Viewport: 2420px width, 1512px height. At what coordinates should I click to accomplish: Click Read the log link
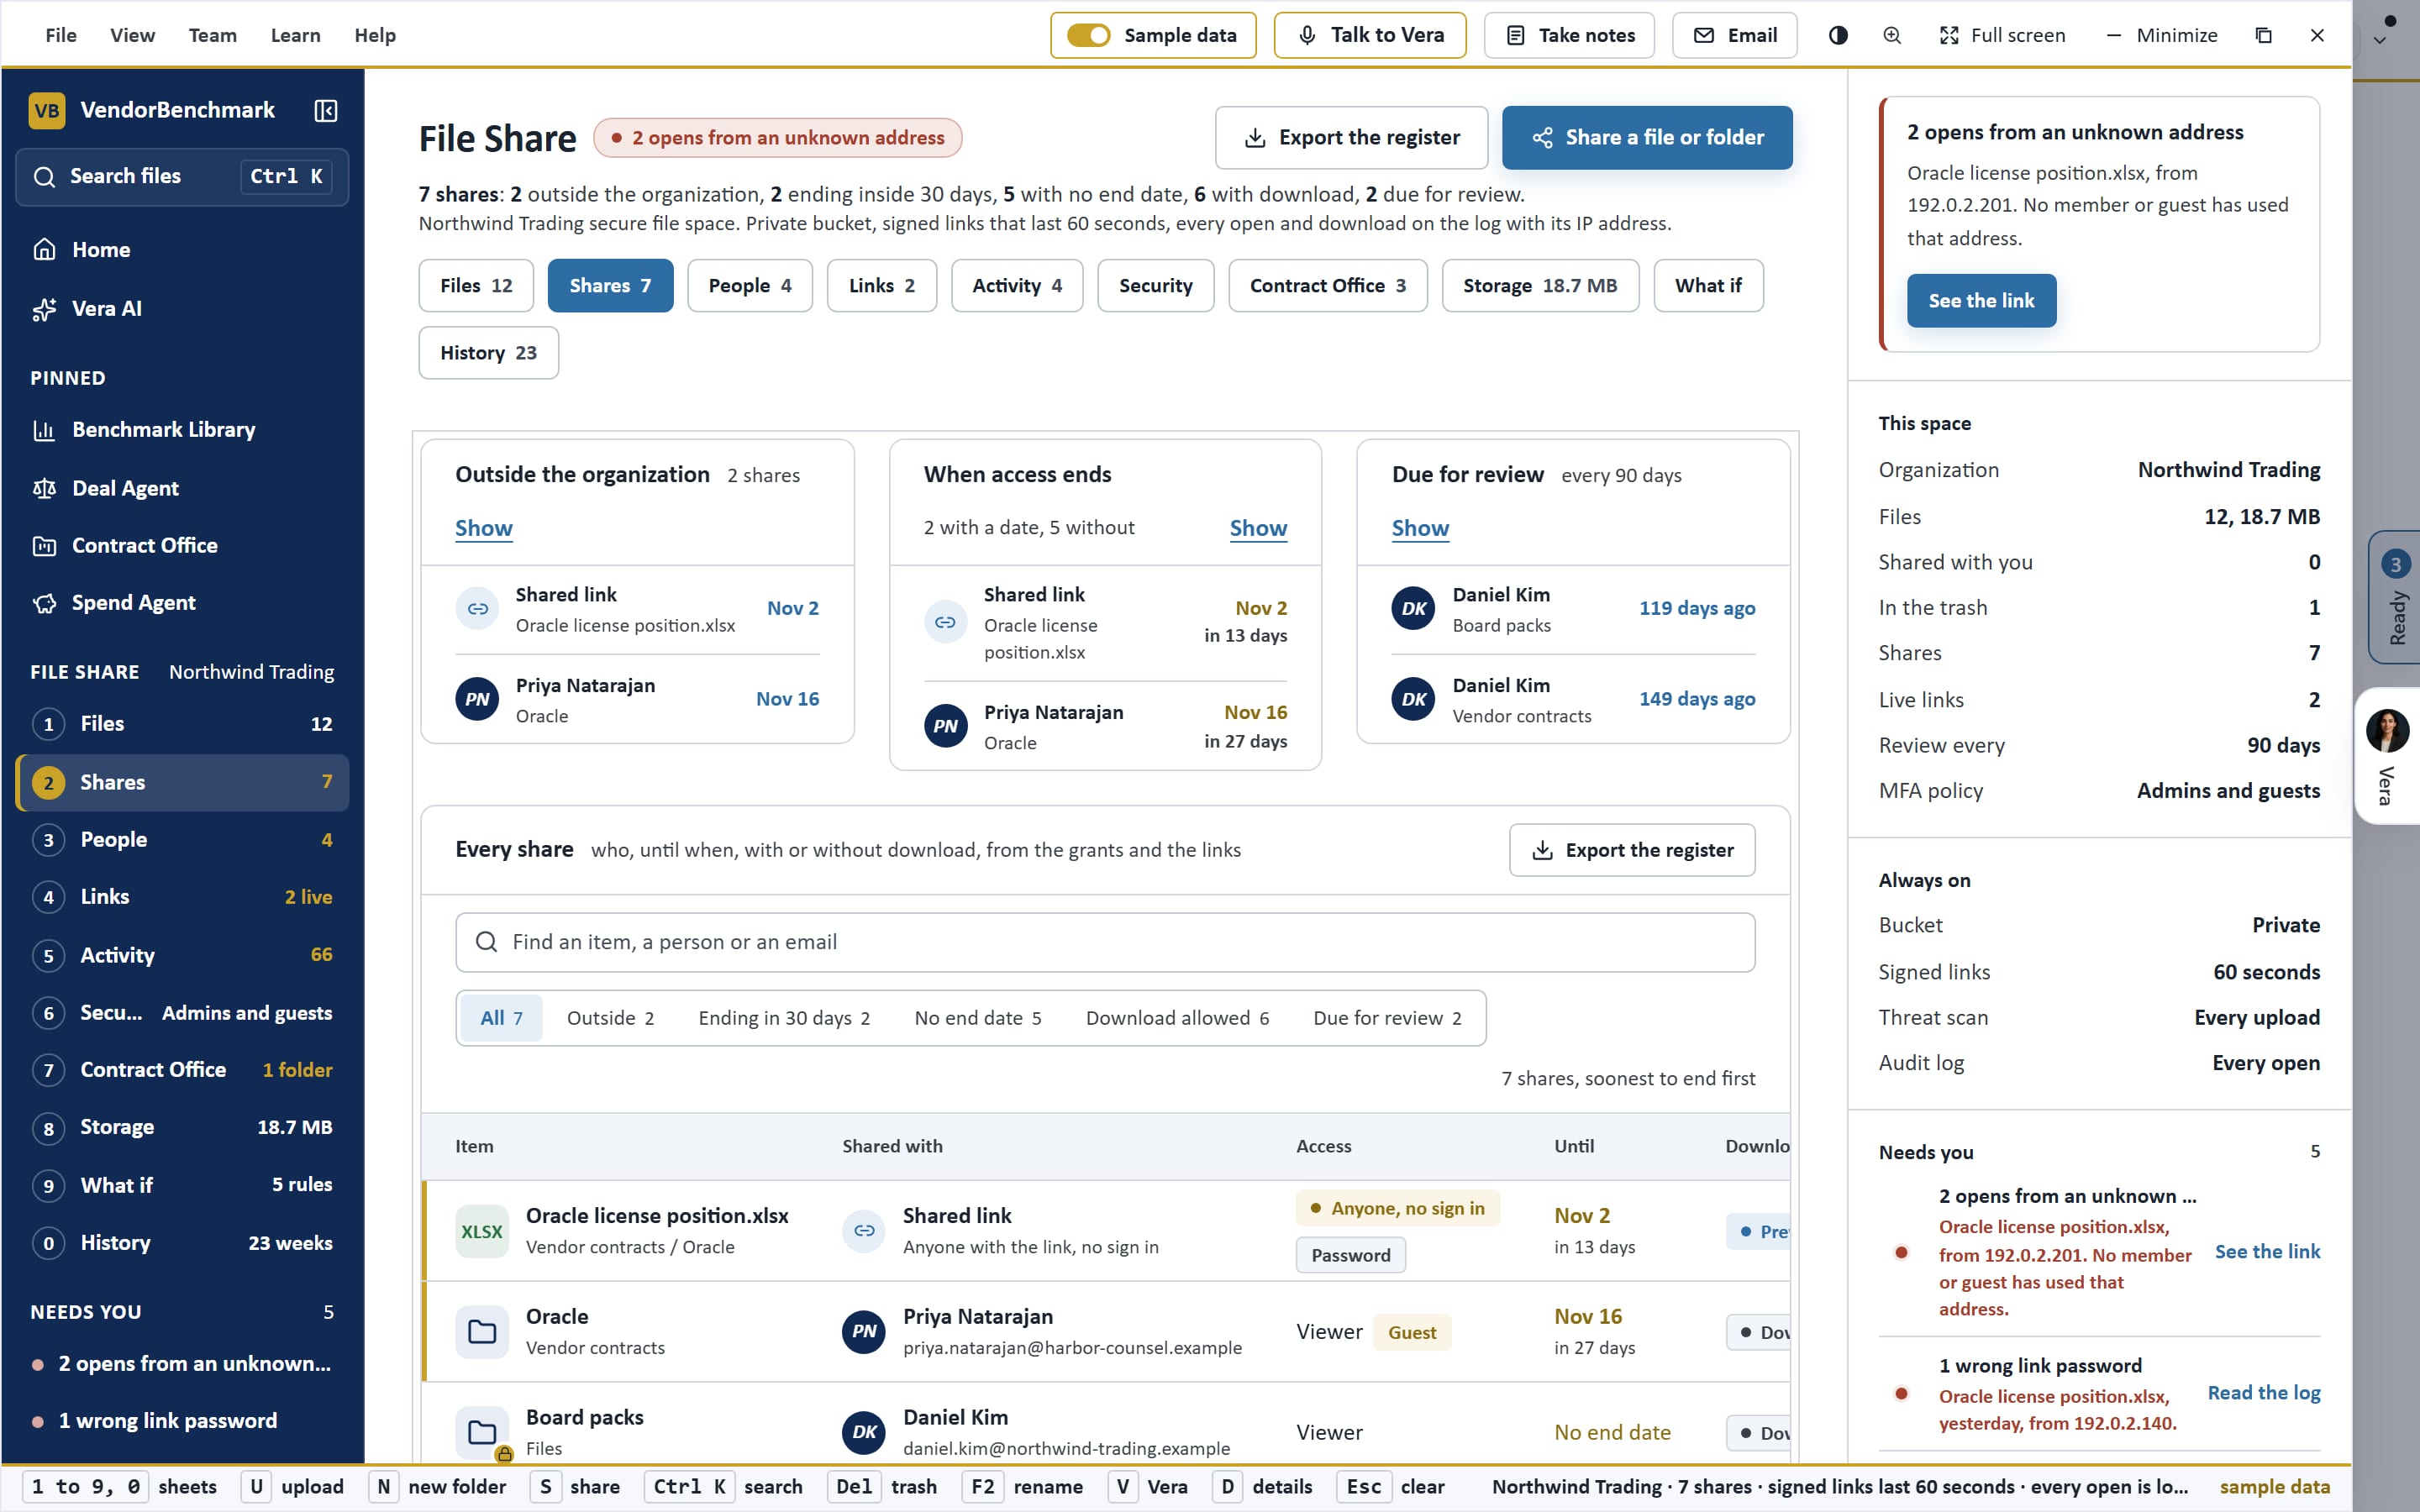2263,1393
